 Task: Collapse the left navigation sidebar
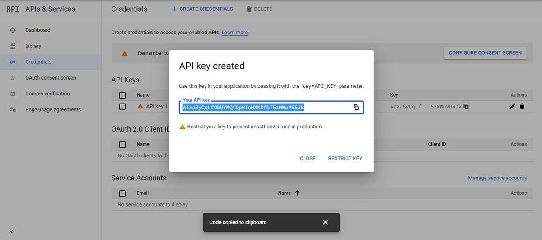coord(13,231)
